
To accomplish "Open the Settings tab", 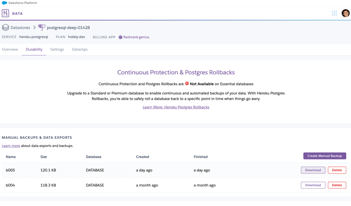I will [57, 49].
